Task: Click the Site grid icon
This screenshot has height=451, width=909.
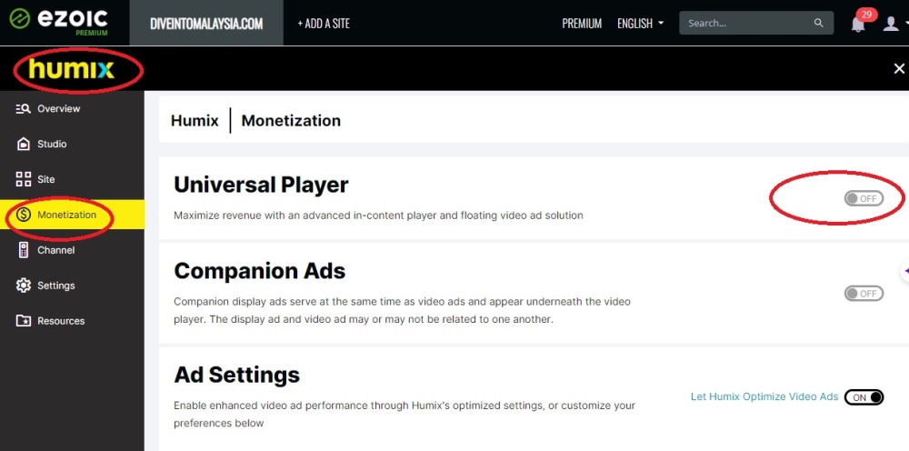Action: click(24, 180)
